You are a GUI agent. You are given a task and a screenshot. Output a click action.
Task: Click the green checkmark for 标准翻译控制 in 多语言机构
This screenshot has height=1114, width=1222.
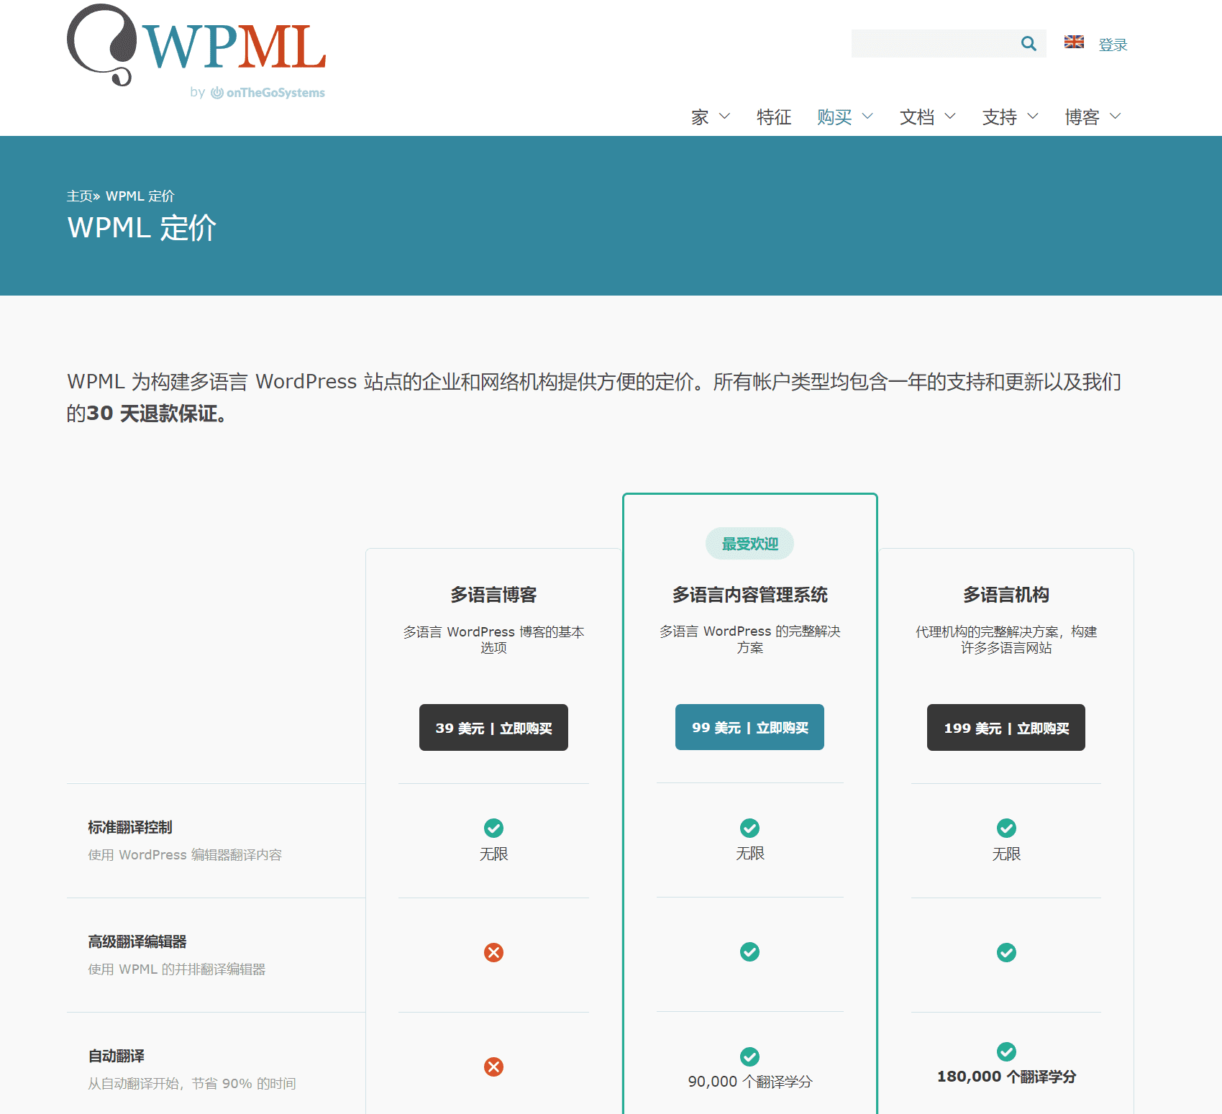[x=1006, y=828]
